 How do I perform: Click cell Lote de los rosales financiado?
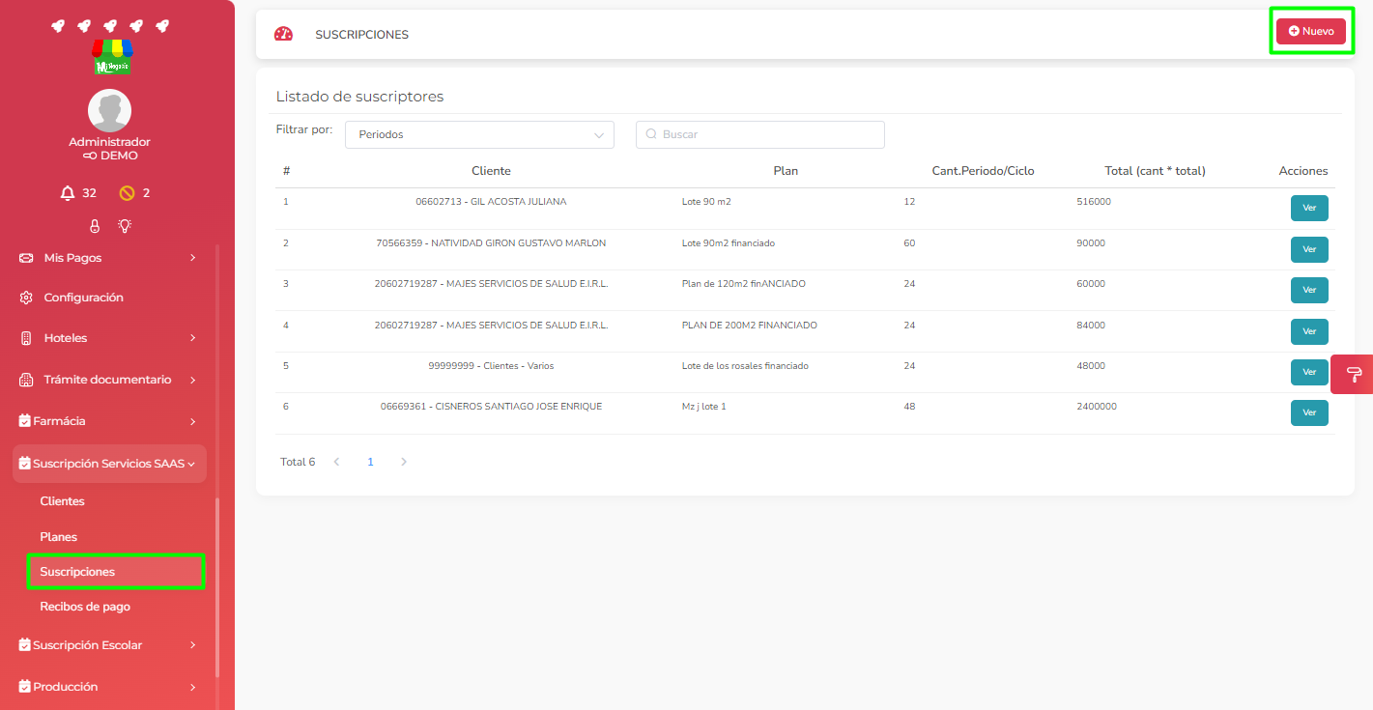pyautogui.click(x=745, y=366)
